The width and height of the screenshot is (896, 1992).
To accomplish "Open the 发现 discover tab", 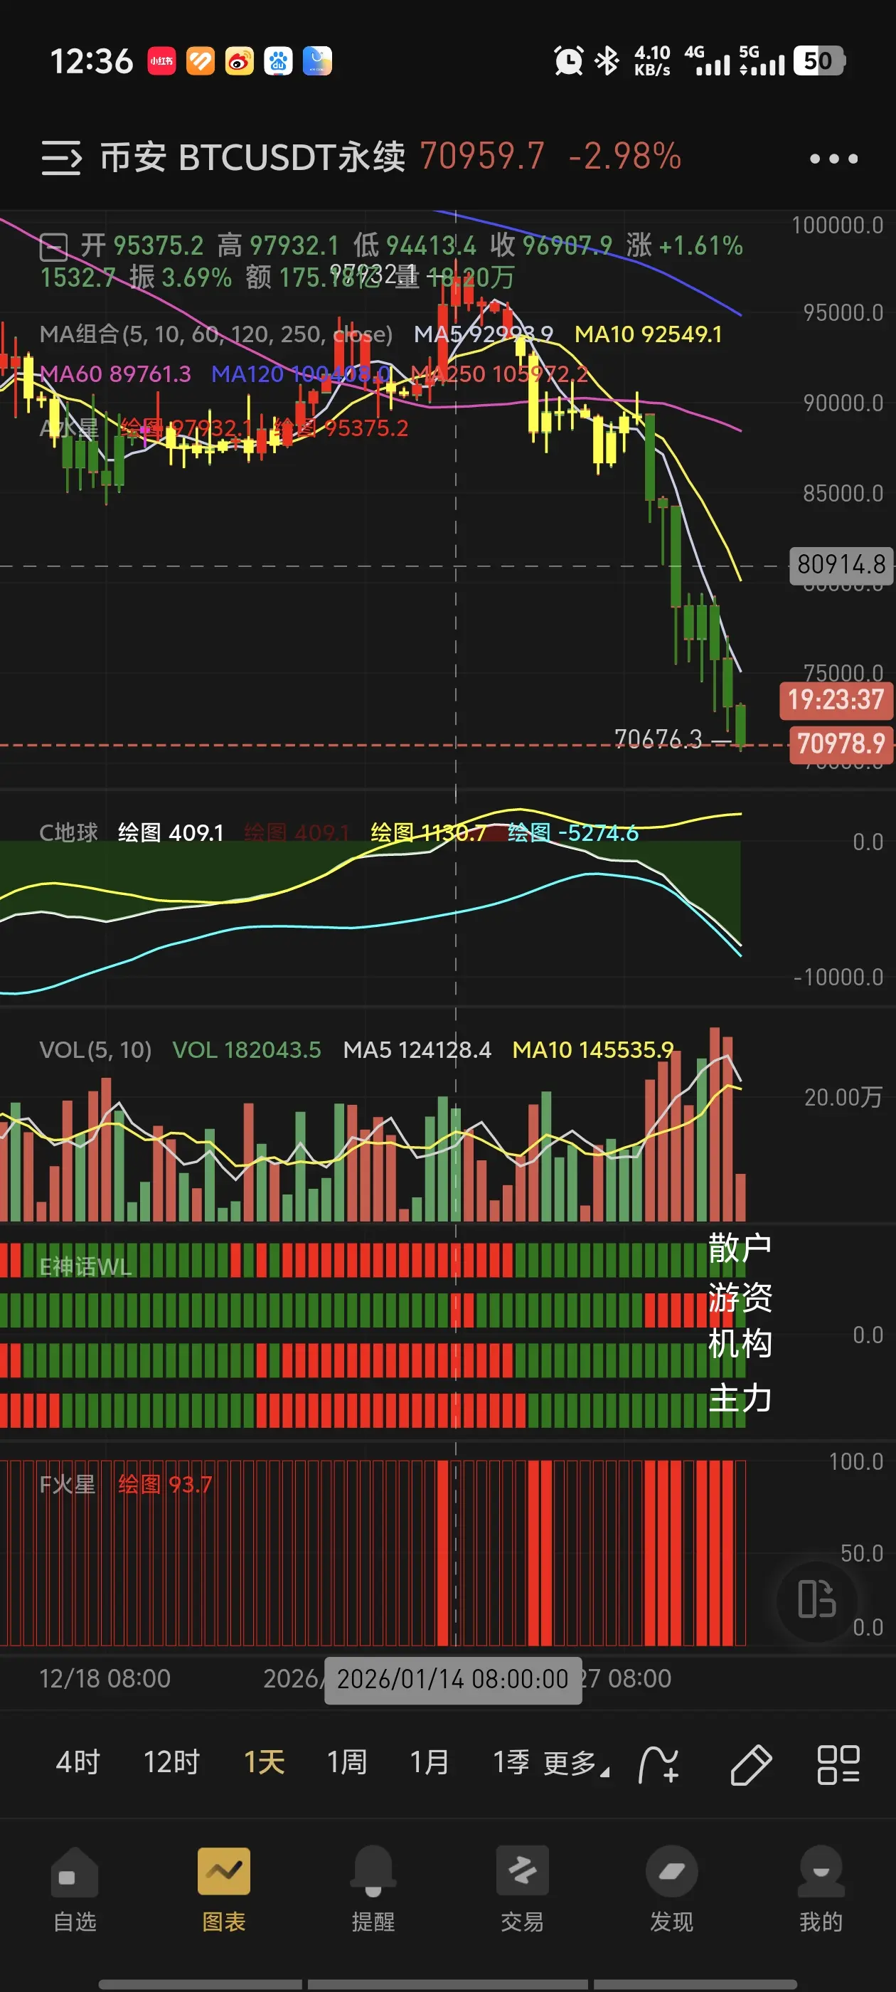I will click(x=672, y=1889).
